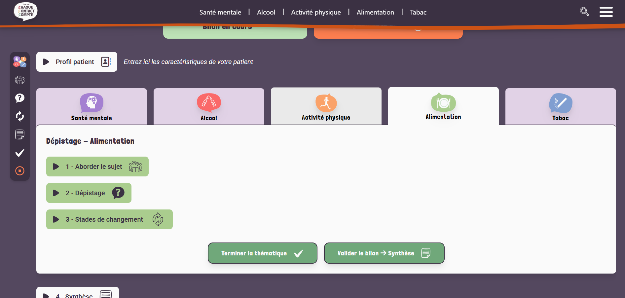
Task: Expand 3 - Stades de changement
Action: (109, 219)
